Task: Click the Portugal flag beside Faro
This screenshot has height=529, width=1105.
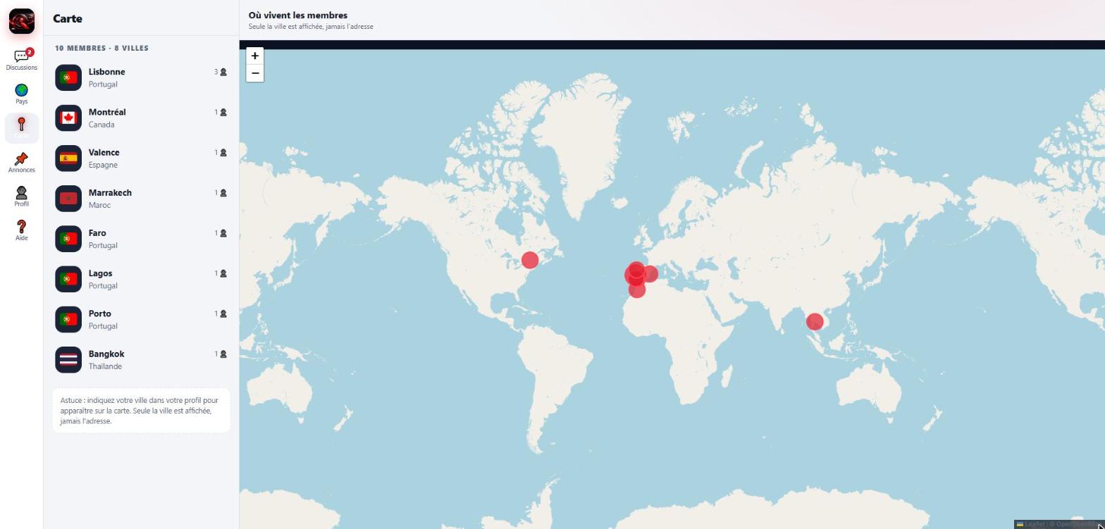Action: click(68, 239)
